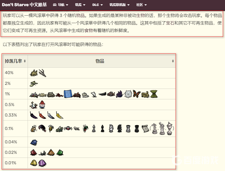Select the spider web icon in the 1% row
This screenshot has height=171, width=225.
point(128,94)
